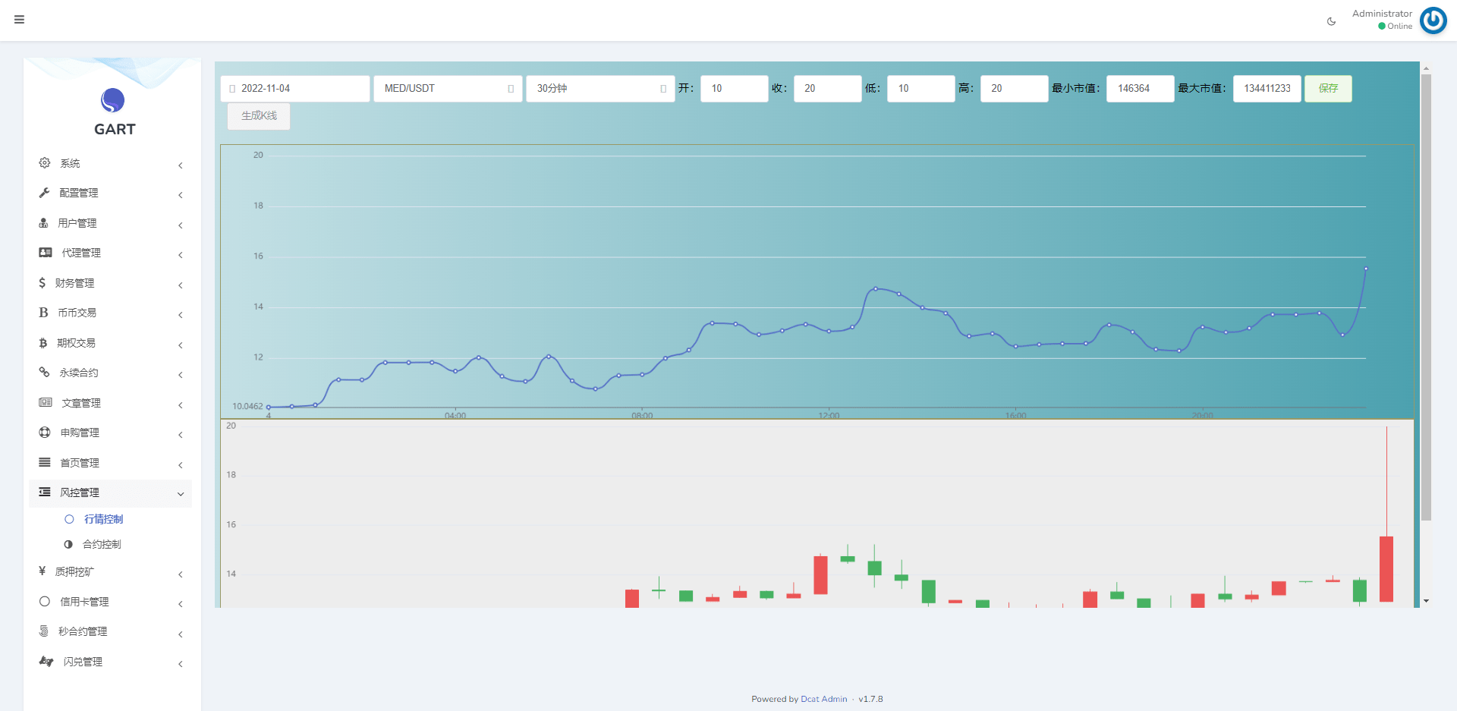1457x711 pixels.
Task: Click the user icon beside 用户管理
Action: [43, 223]
